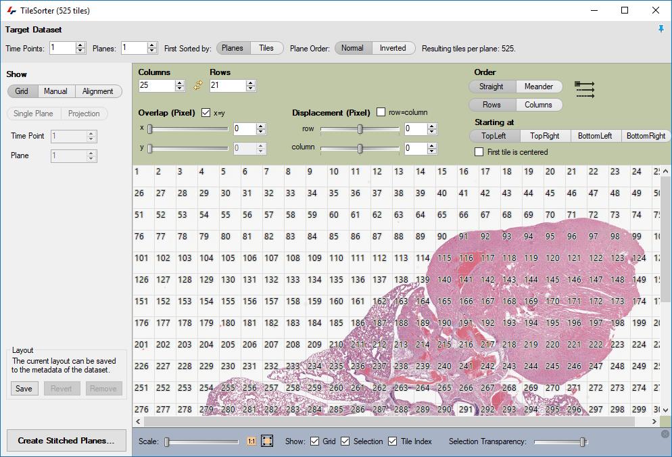Click the Save layout button
The image size is (672, 457).
pos(24,389)
